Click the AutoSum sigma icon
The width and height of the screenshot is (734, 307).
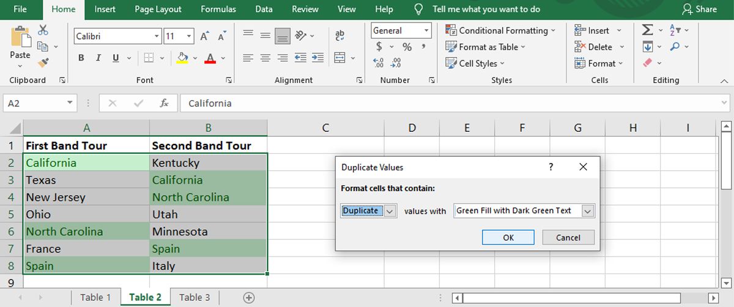click(647, 30)
